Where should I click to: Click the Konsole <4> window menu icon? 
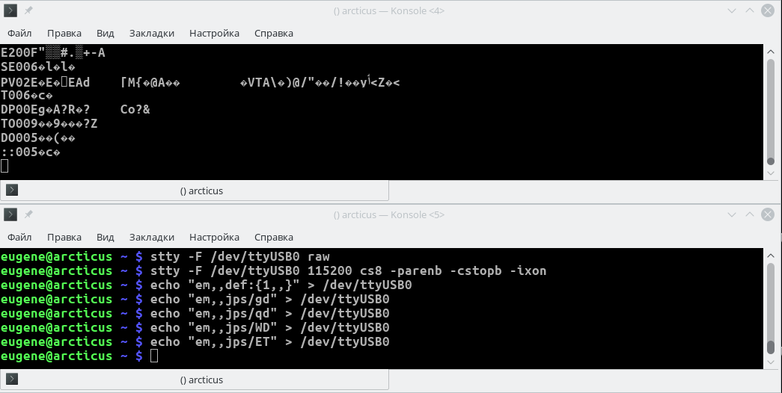[11, 10]
